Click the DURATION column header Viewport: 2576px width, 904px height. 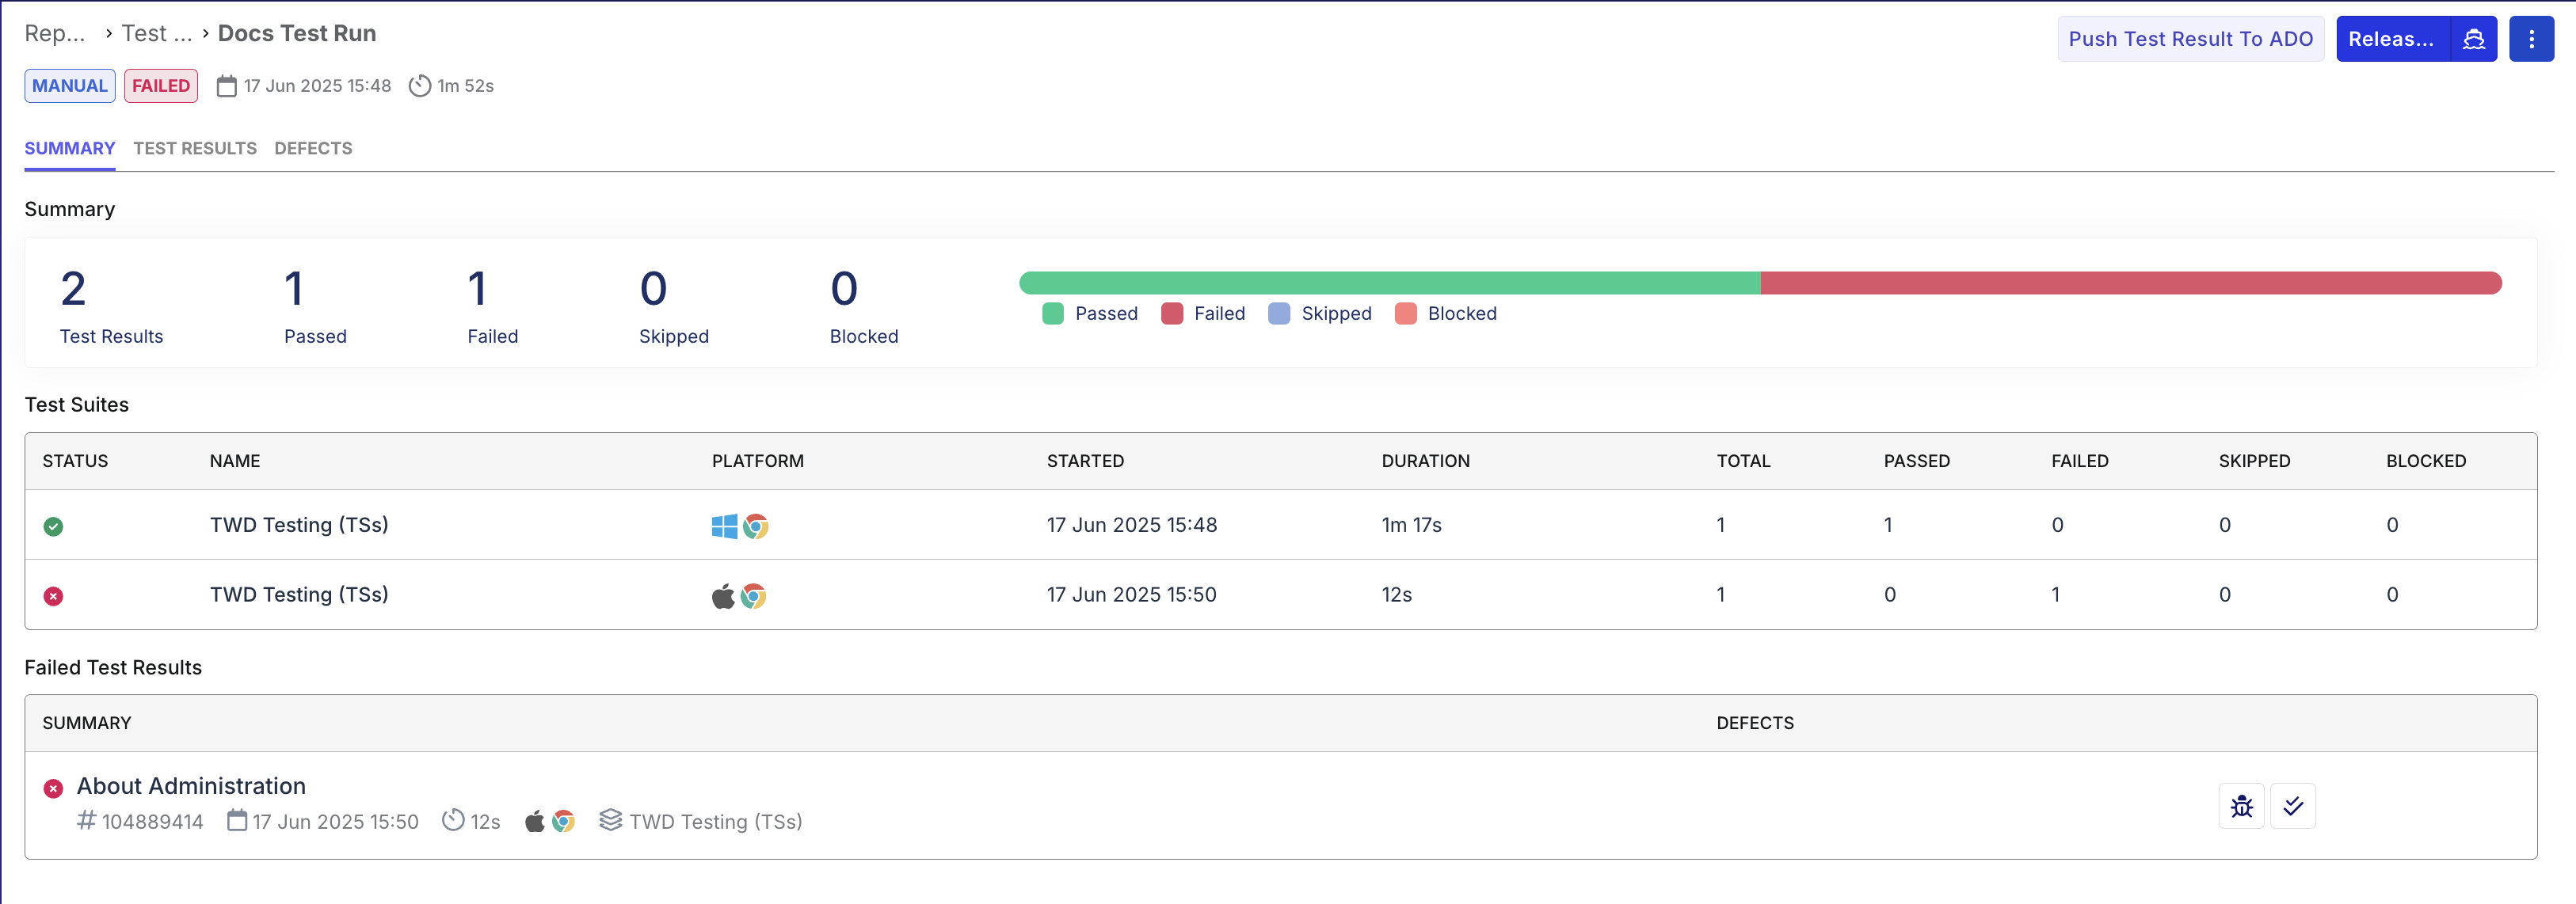[x=1425, y=461]
